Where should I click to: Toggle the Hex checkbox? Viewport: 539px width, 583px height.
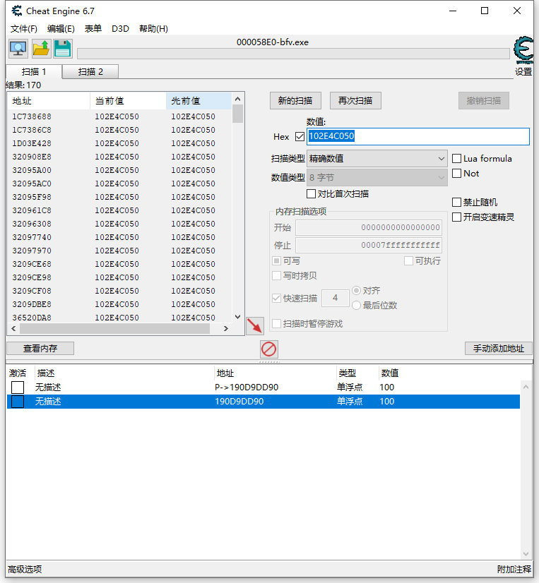300,137
